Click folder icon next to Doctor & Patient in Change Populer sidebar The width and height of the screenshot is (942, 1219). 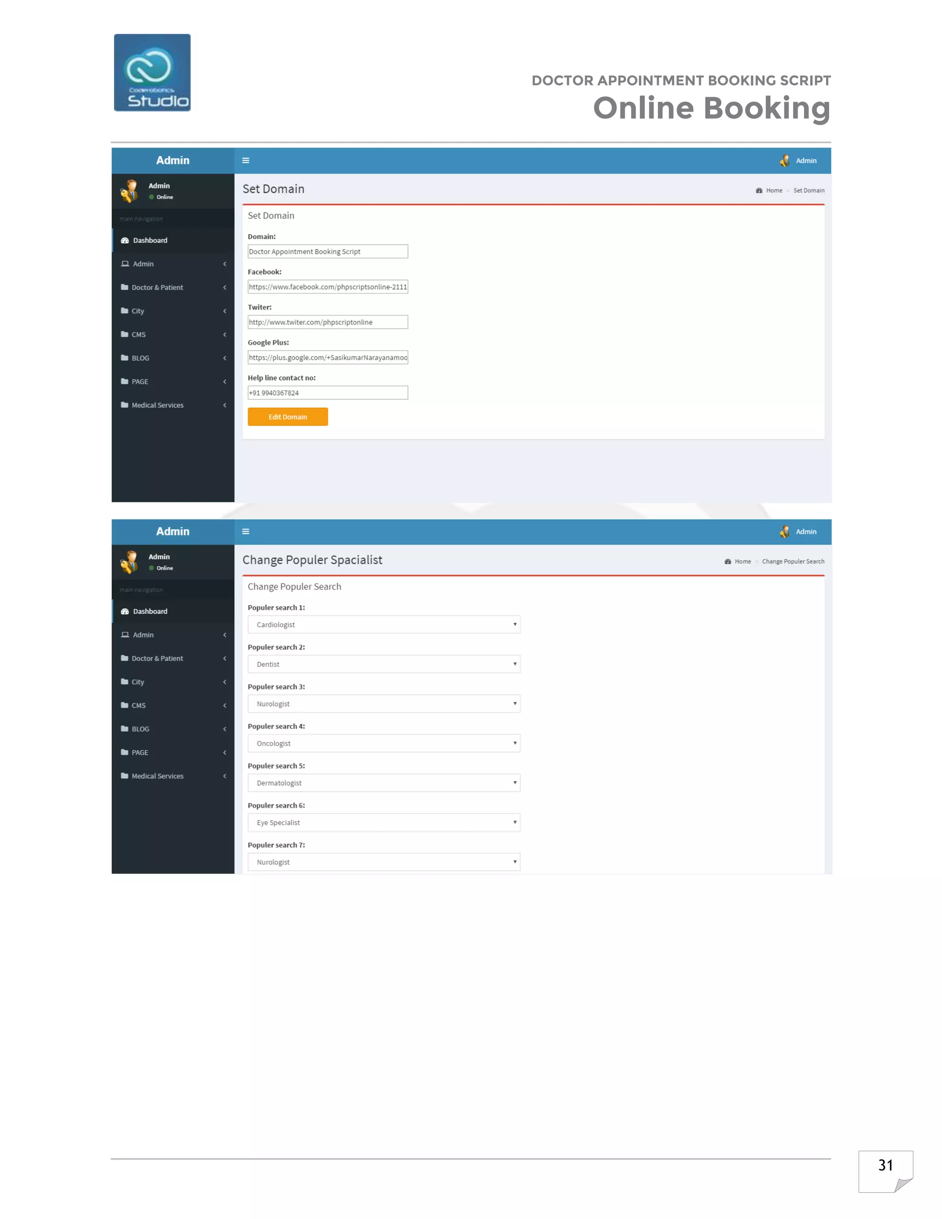(125, 659)
